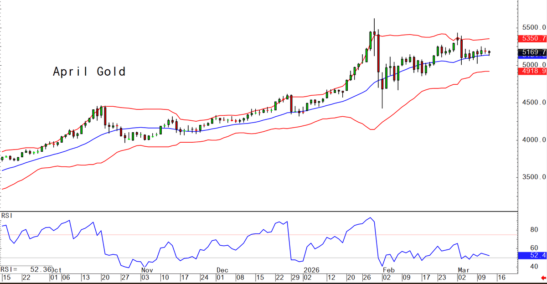Click the 'Dec' month label

pyautogui.click(x=222, y=270)
